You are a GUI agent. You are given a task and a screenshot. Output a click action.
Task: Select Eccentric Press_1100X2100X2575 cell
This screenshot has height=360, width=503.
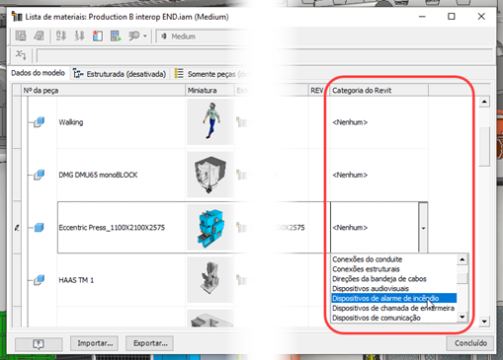(x=122, y=228)
